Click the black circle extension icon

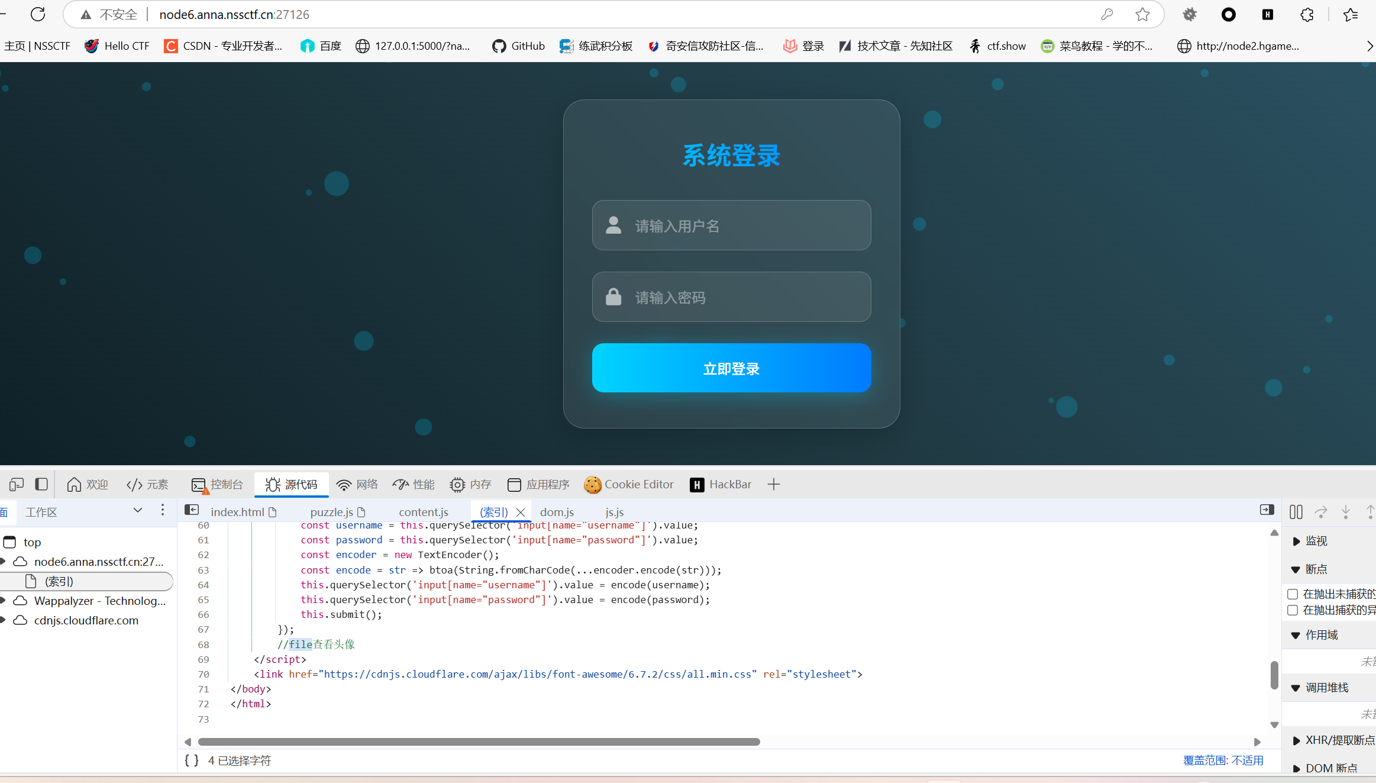[1229, 14]
